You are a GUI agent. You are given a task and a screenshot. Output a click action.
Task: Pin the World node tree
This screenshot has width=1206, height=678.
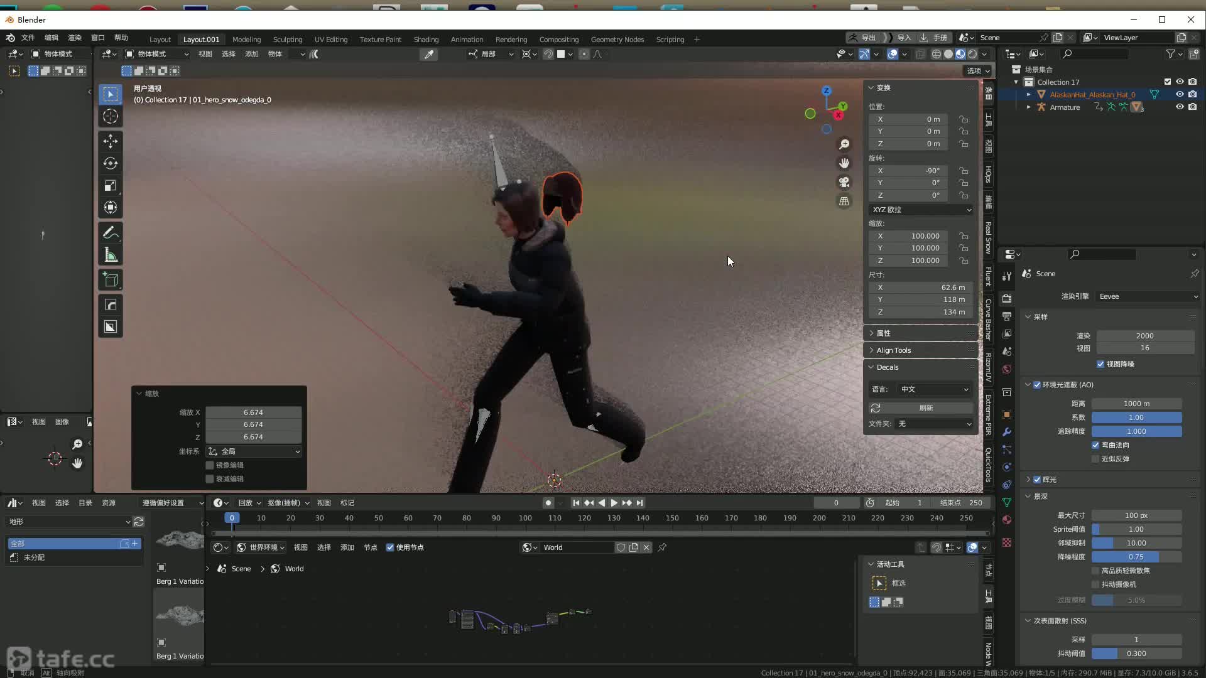[x=662, y=547]
